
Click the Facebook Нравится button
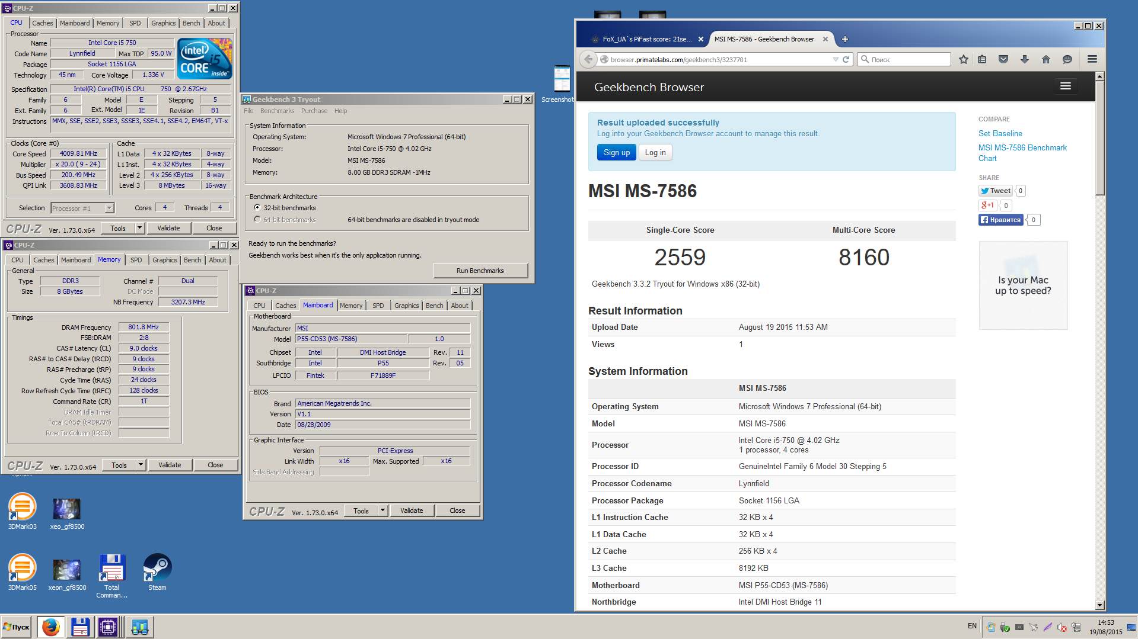point(1000,220)
